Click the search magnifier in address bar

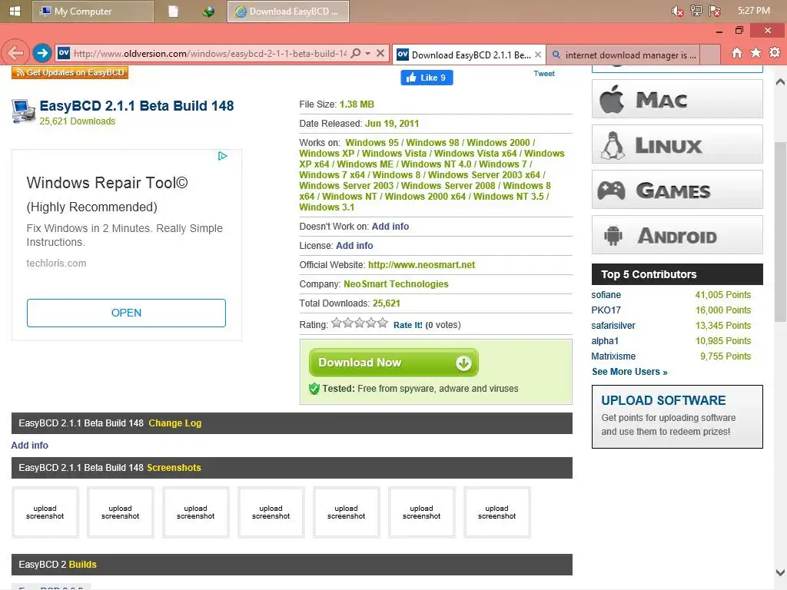(356, 53)
